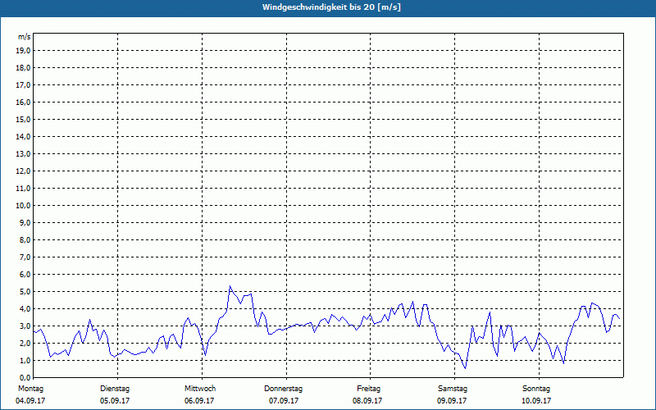Click the Montag day label
This screenshot has width=656, height=410.
pos(30,389)
